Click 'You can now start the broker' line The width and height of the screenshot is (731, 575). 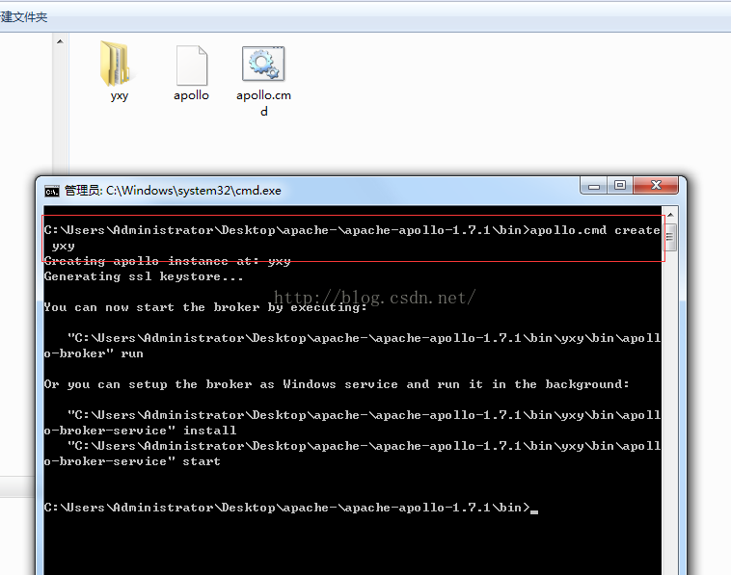click(x=205, y=307)
